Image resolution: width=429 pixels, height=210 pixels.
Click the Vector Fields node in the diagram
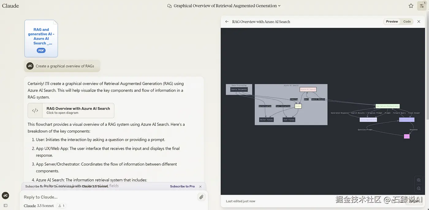pyautogui.click(x=267, y=120)
